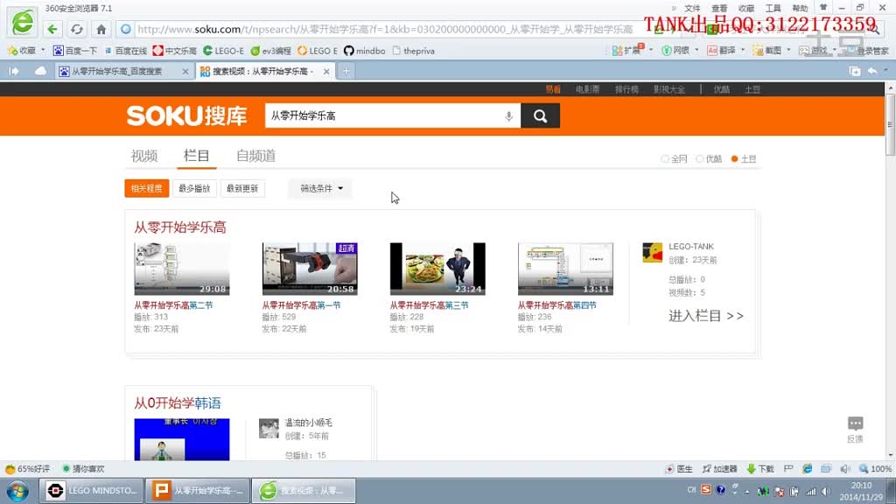
Task: Click the magnifier search button on SOKU
Action: [x=540, y=116]
